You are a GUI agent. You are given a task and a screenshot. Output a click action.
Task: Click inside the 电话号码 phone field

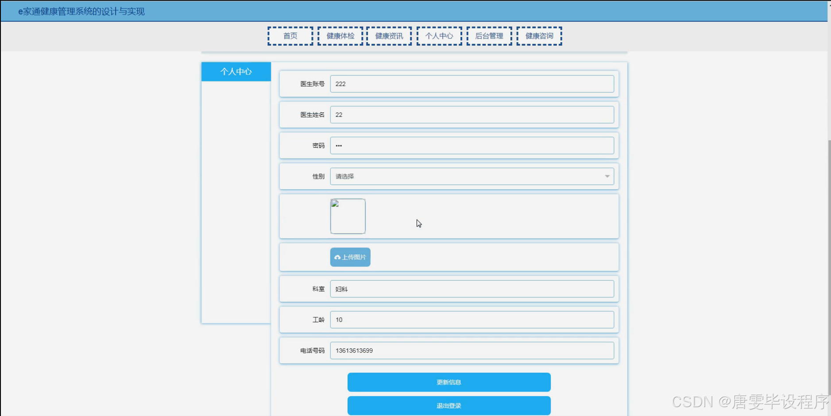point(472,350)
